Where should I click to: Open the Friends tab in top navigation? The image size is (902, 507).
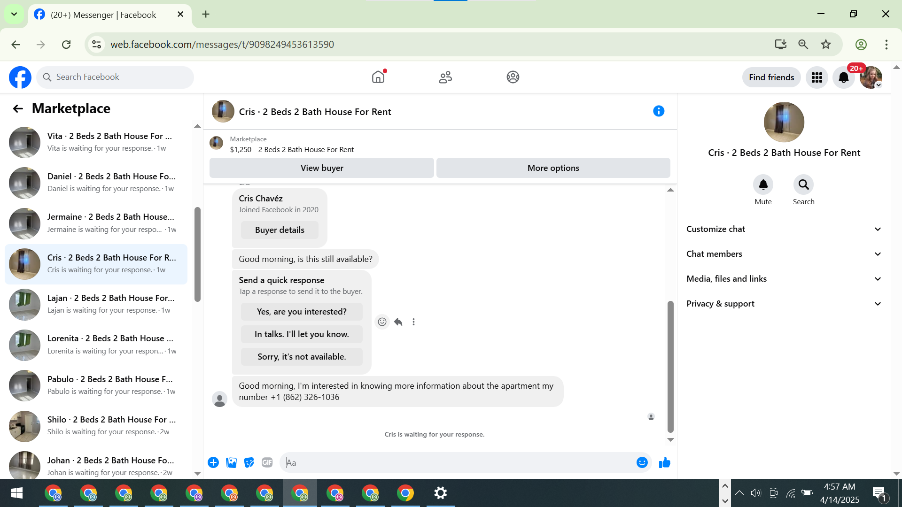click(x=445, y=77)
